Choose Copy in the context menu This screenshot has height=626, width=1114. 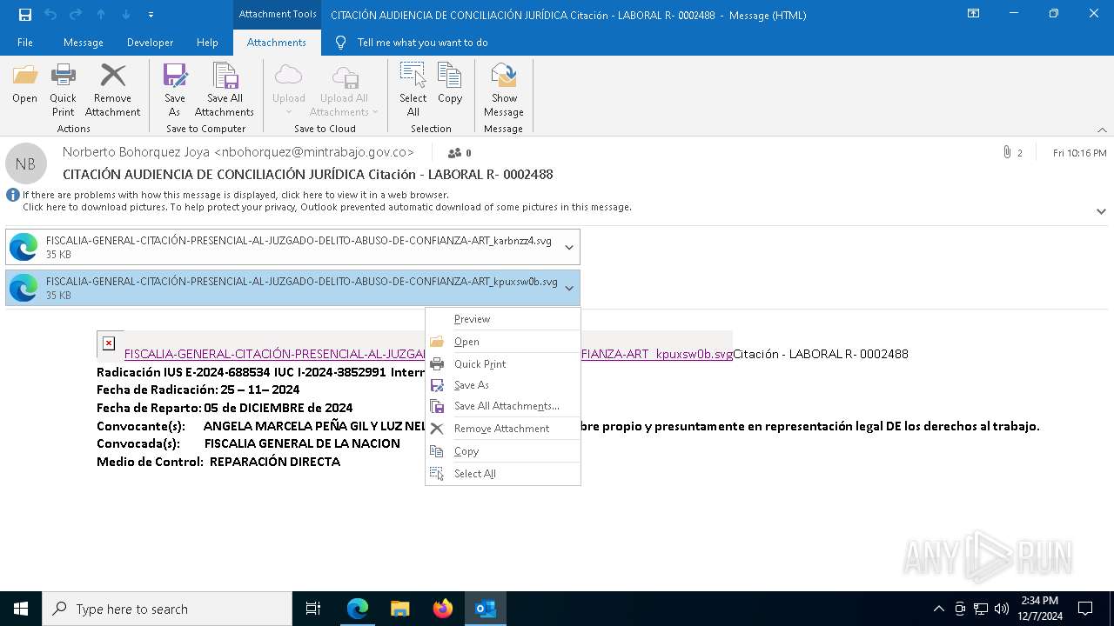[x=503, y=451]
